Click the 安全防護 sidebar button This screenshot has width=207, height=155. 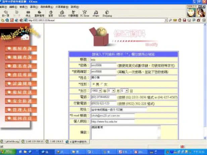[21, 101]
